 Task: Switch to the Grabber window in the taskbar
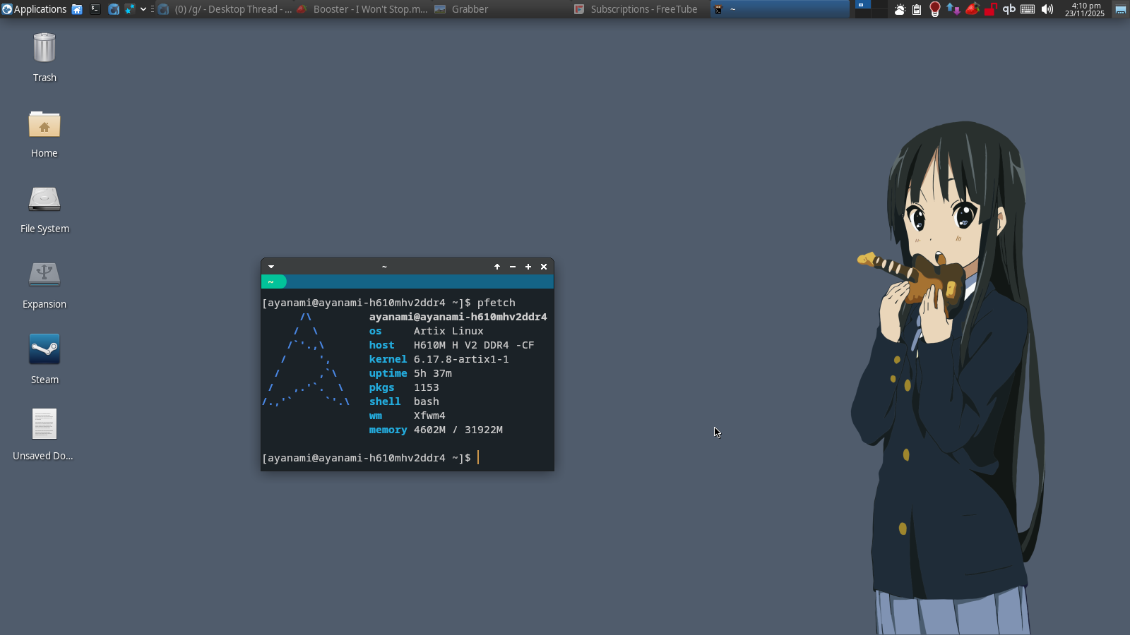click(501, 9)
